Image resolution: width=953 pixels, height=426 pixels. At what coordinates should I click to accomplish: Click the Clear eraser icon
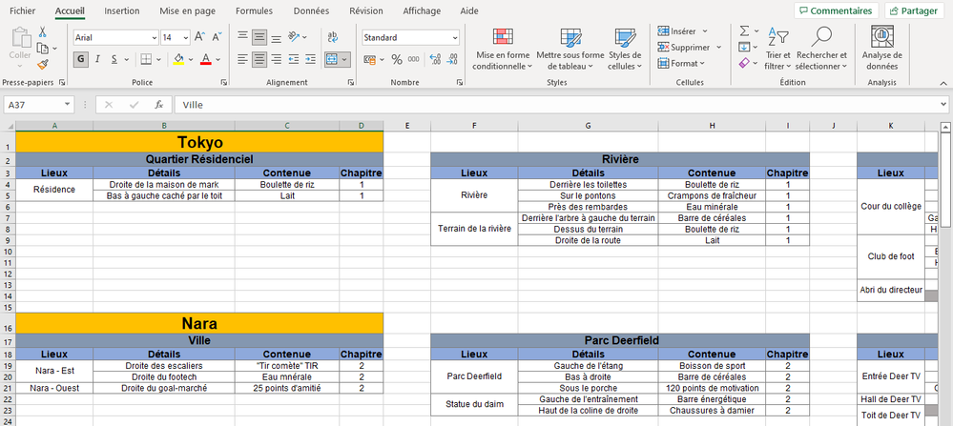point(744,63)
